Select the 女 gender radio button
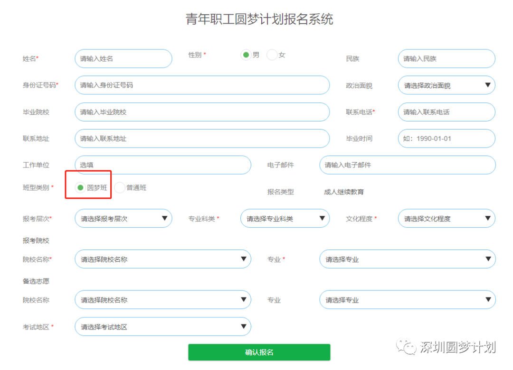Image resolution: width=513 pixels, height=370 pixels. pyautogui.click(x=271, y=55)
